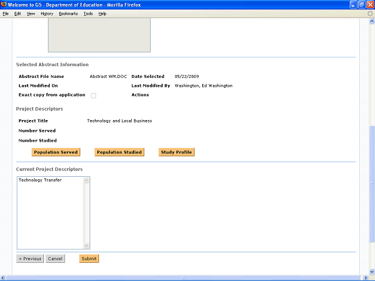Screen dimensions: 375x281
Task: Click the page vertical scrollbar thumb
Action: pyautogui.click(x=372, y=184)
